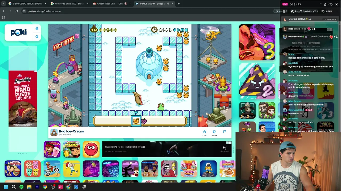Report the game with the flag icon
This screenshot has height=191, width=341.
point(224,132)
